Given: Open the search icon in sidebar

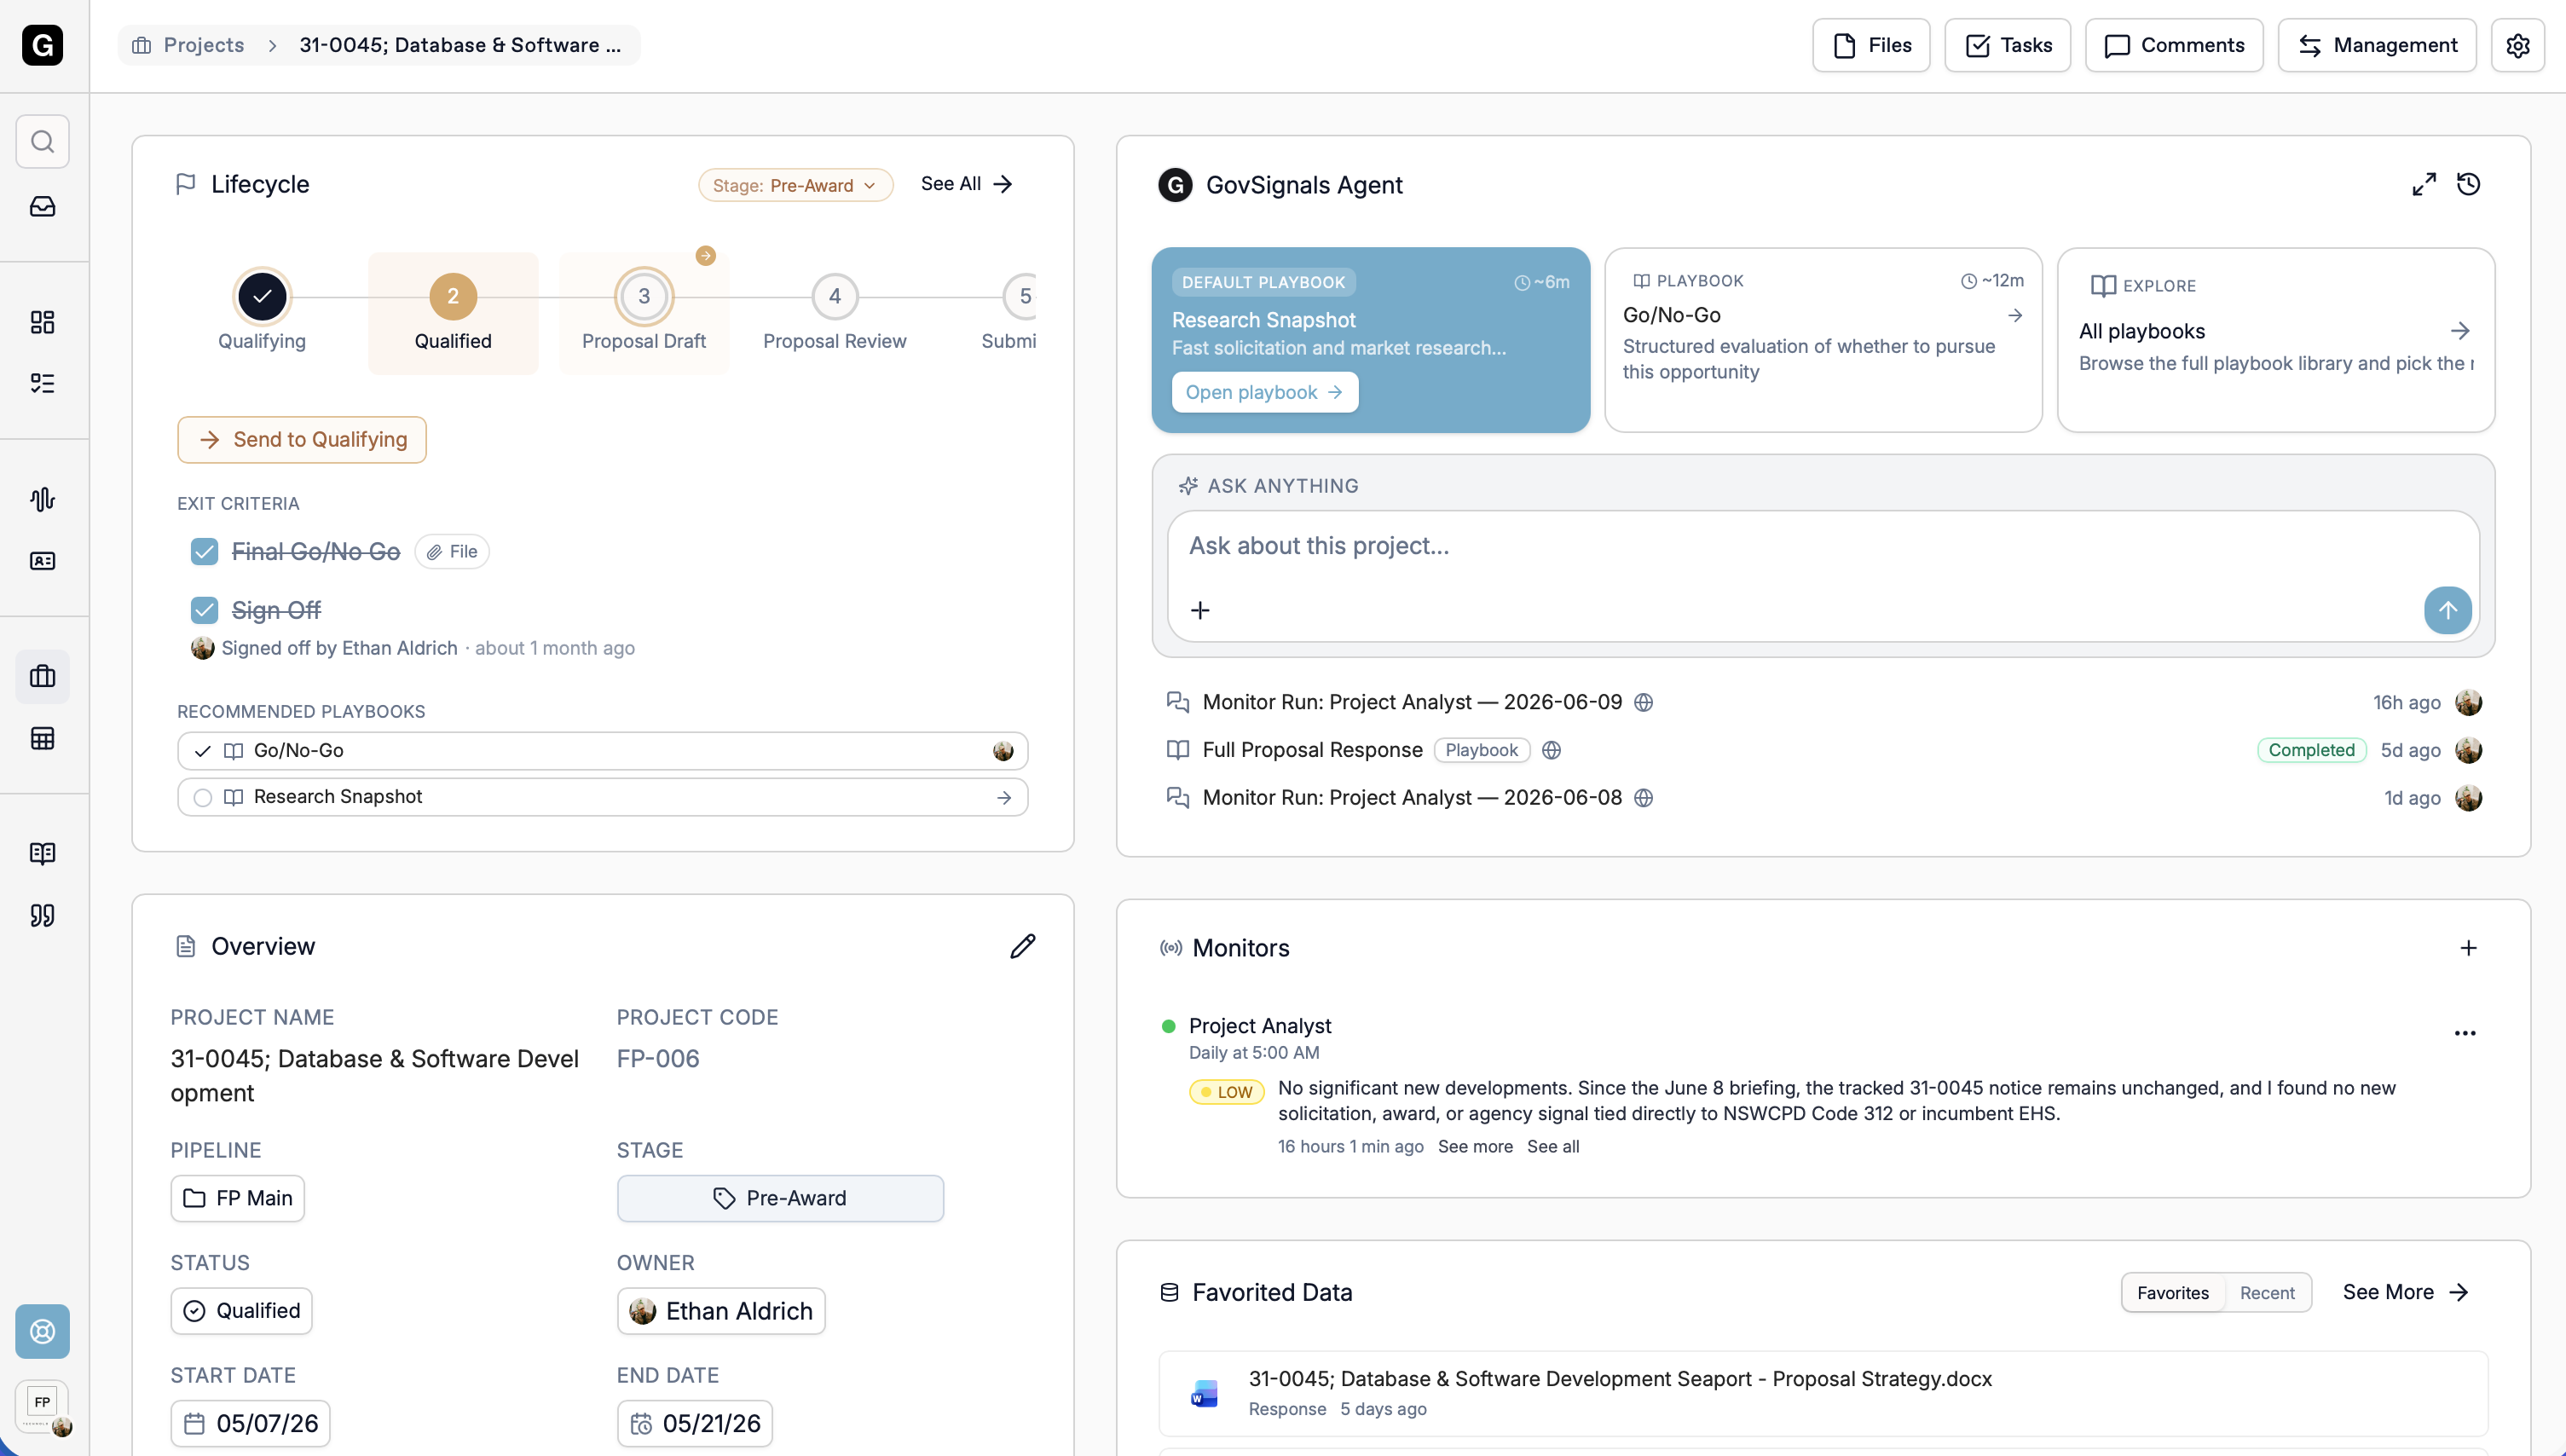Looking at the screenshot, I should coord(42,141).
